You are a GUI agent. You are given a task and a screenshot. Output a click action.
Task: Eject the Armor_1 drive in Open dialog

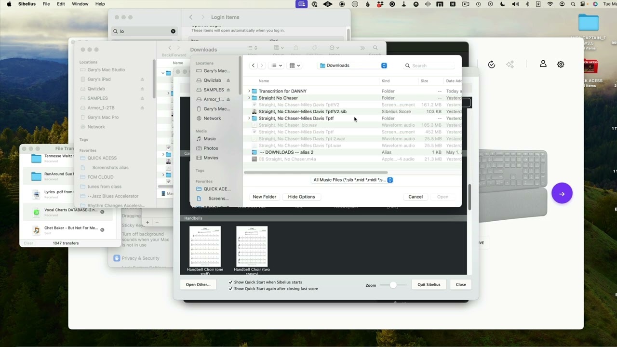(228, 99)
